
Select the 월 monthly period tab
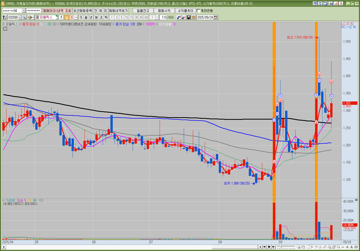coord(86,17)
